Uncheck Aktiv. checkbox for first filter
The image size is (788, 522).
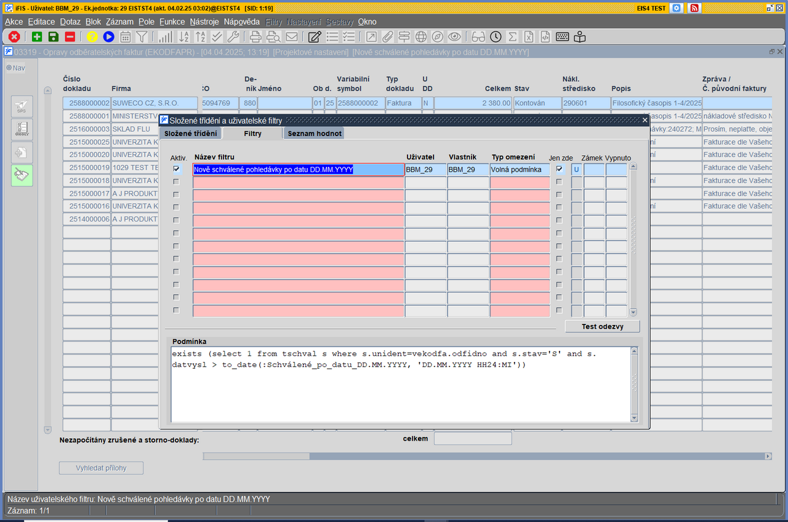[x=177, y=169]
